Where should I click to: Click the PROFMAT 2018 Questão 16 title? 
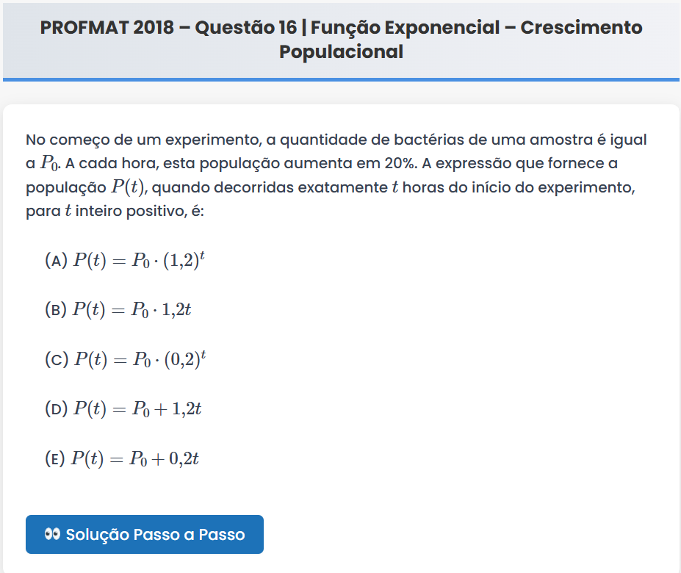pos(341,28)
